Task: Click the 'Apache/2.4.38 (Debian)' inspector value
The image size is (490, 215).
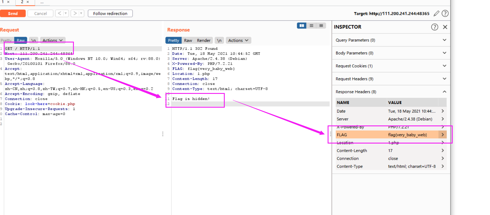Action: [x=410, y=119]
